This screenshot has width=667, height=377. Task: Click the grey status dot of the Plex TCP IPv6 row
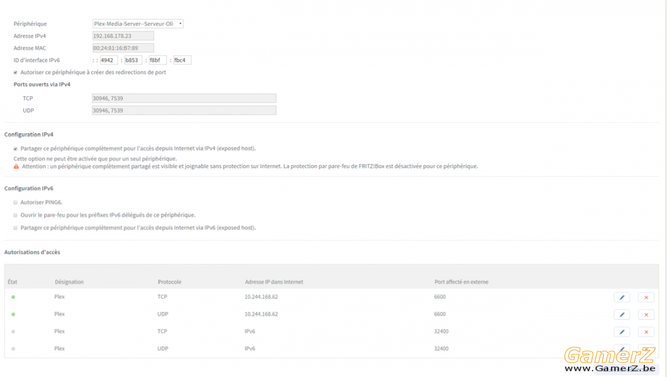(x=13, y=331)
